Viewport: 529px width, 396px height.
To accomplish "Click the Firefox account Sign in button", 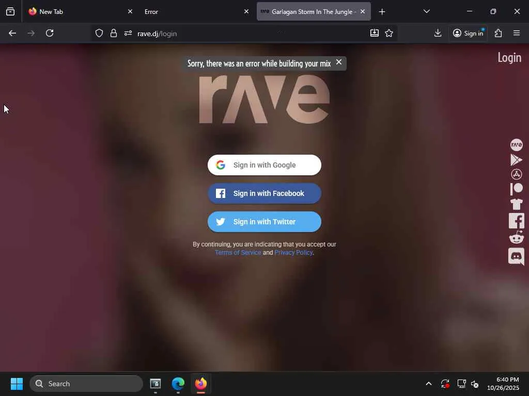I will 468,33.
